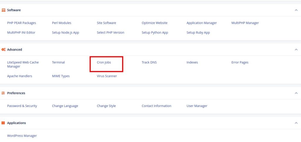
Task: Open the Virus Scanner
Action: coord(107,76)
